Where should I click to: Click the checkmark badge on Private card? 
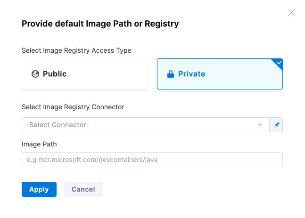pyautogui.click(x=279, y=63)
